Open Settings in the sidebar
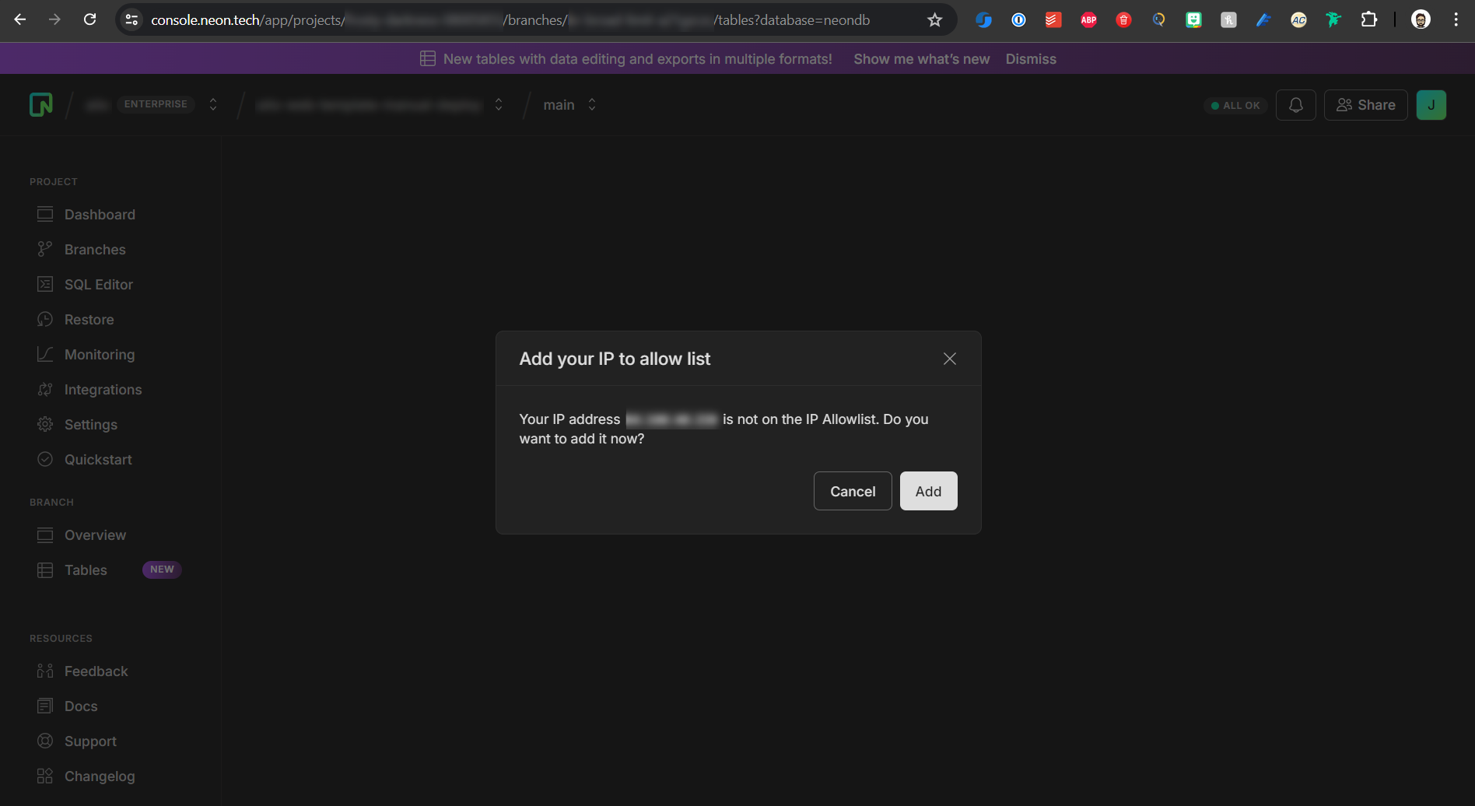 tap(91, 424)
